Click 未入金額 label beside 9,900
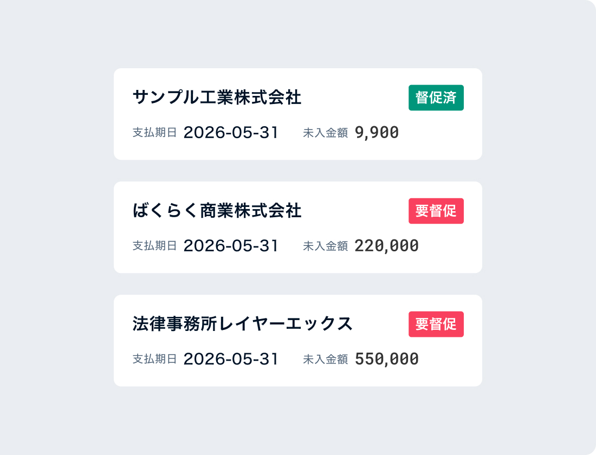The height and width of the screenshot is (455, 596). [325, 133]
